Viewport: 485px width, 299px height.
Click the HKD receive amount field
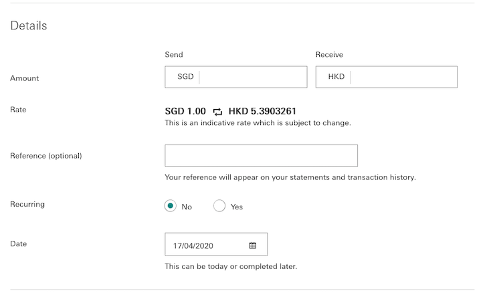(387, 77)
